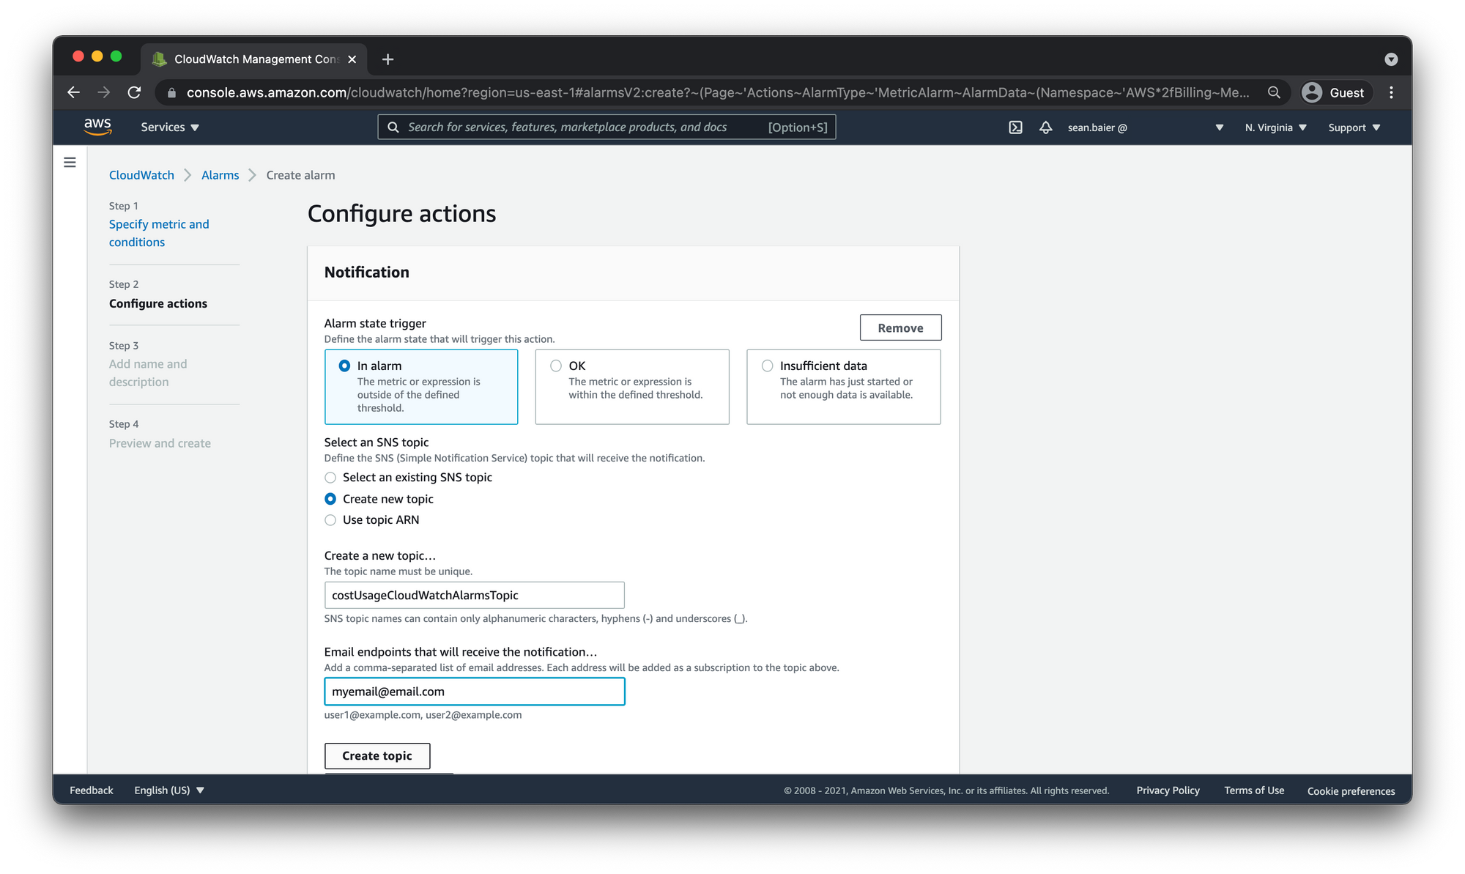
Task: Select the OK alarm state trigger
Action: pyautogui.click(x=557, y=366)
